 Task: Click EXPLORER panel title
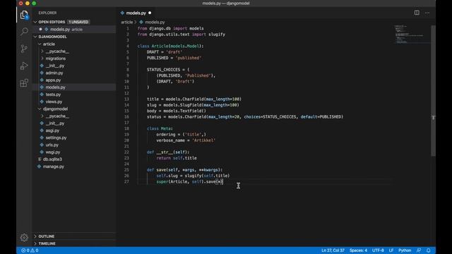tap(47, 13)
